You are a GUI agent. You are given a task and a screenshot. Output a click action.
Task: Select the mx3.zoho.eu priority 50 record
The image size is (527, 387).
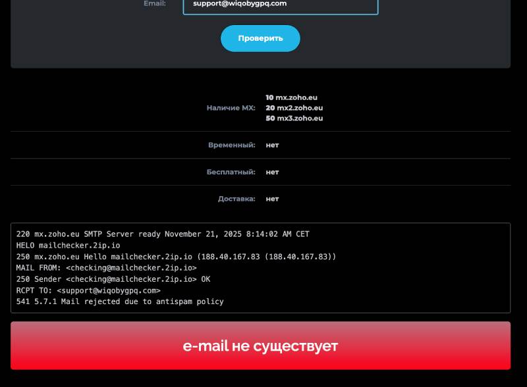tap(294, 118)
